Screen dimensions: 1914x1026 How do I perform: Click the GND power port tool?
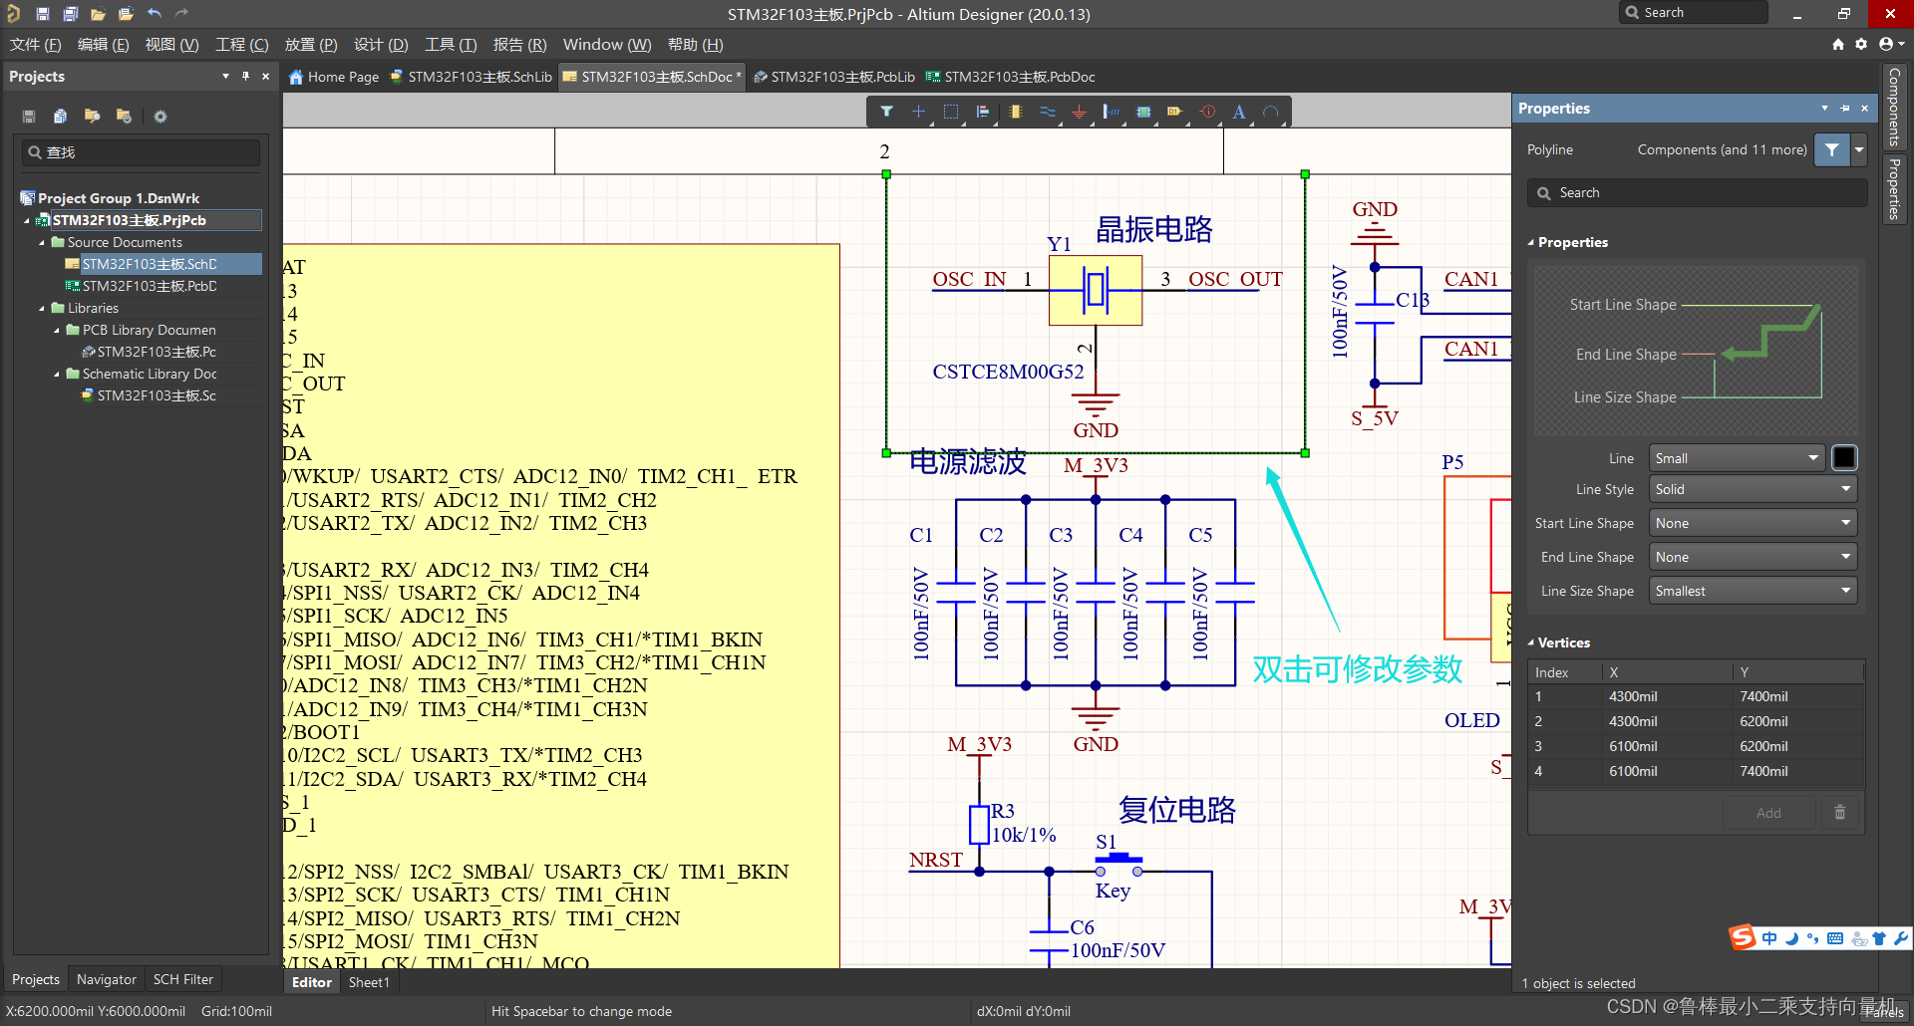coord(1079,112)
